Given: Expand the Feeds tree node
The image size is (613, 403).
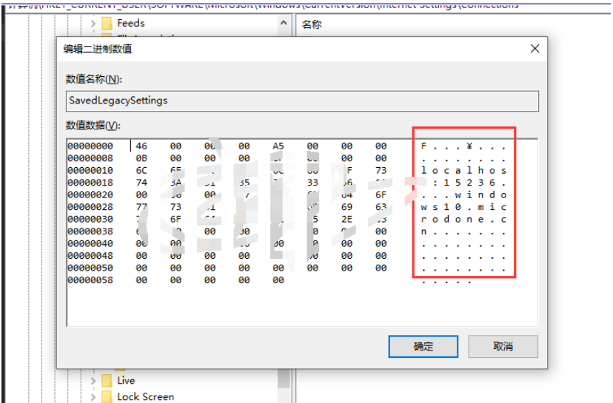Looking at the screenshot, I should click(x=93, y=24).
